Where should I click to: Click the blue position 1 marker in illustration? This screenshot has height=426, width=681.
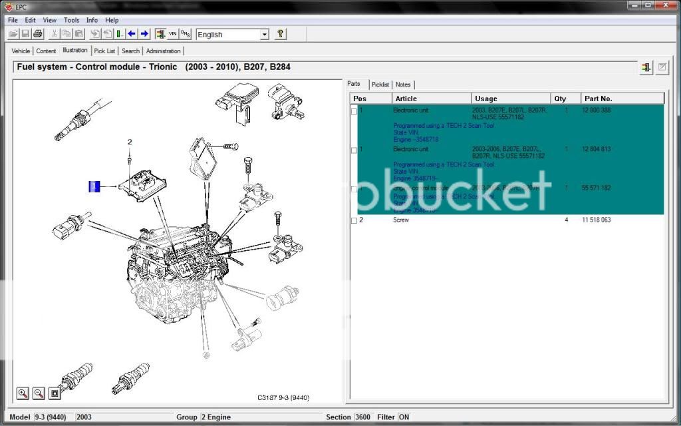[94, 186]
